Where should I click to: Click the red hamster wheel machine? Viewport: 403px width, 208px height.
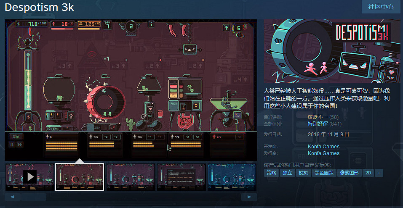[x=106, y=103]
